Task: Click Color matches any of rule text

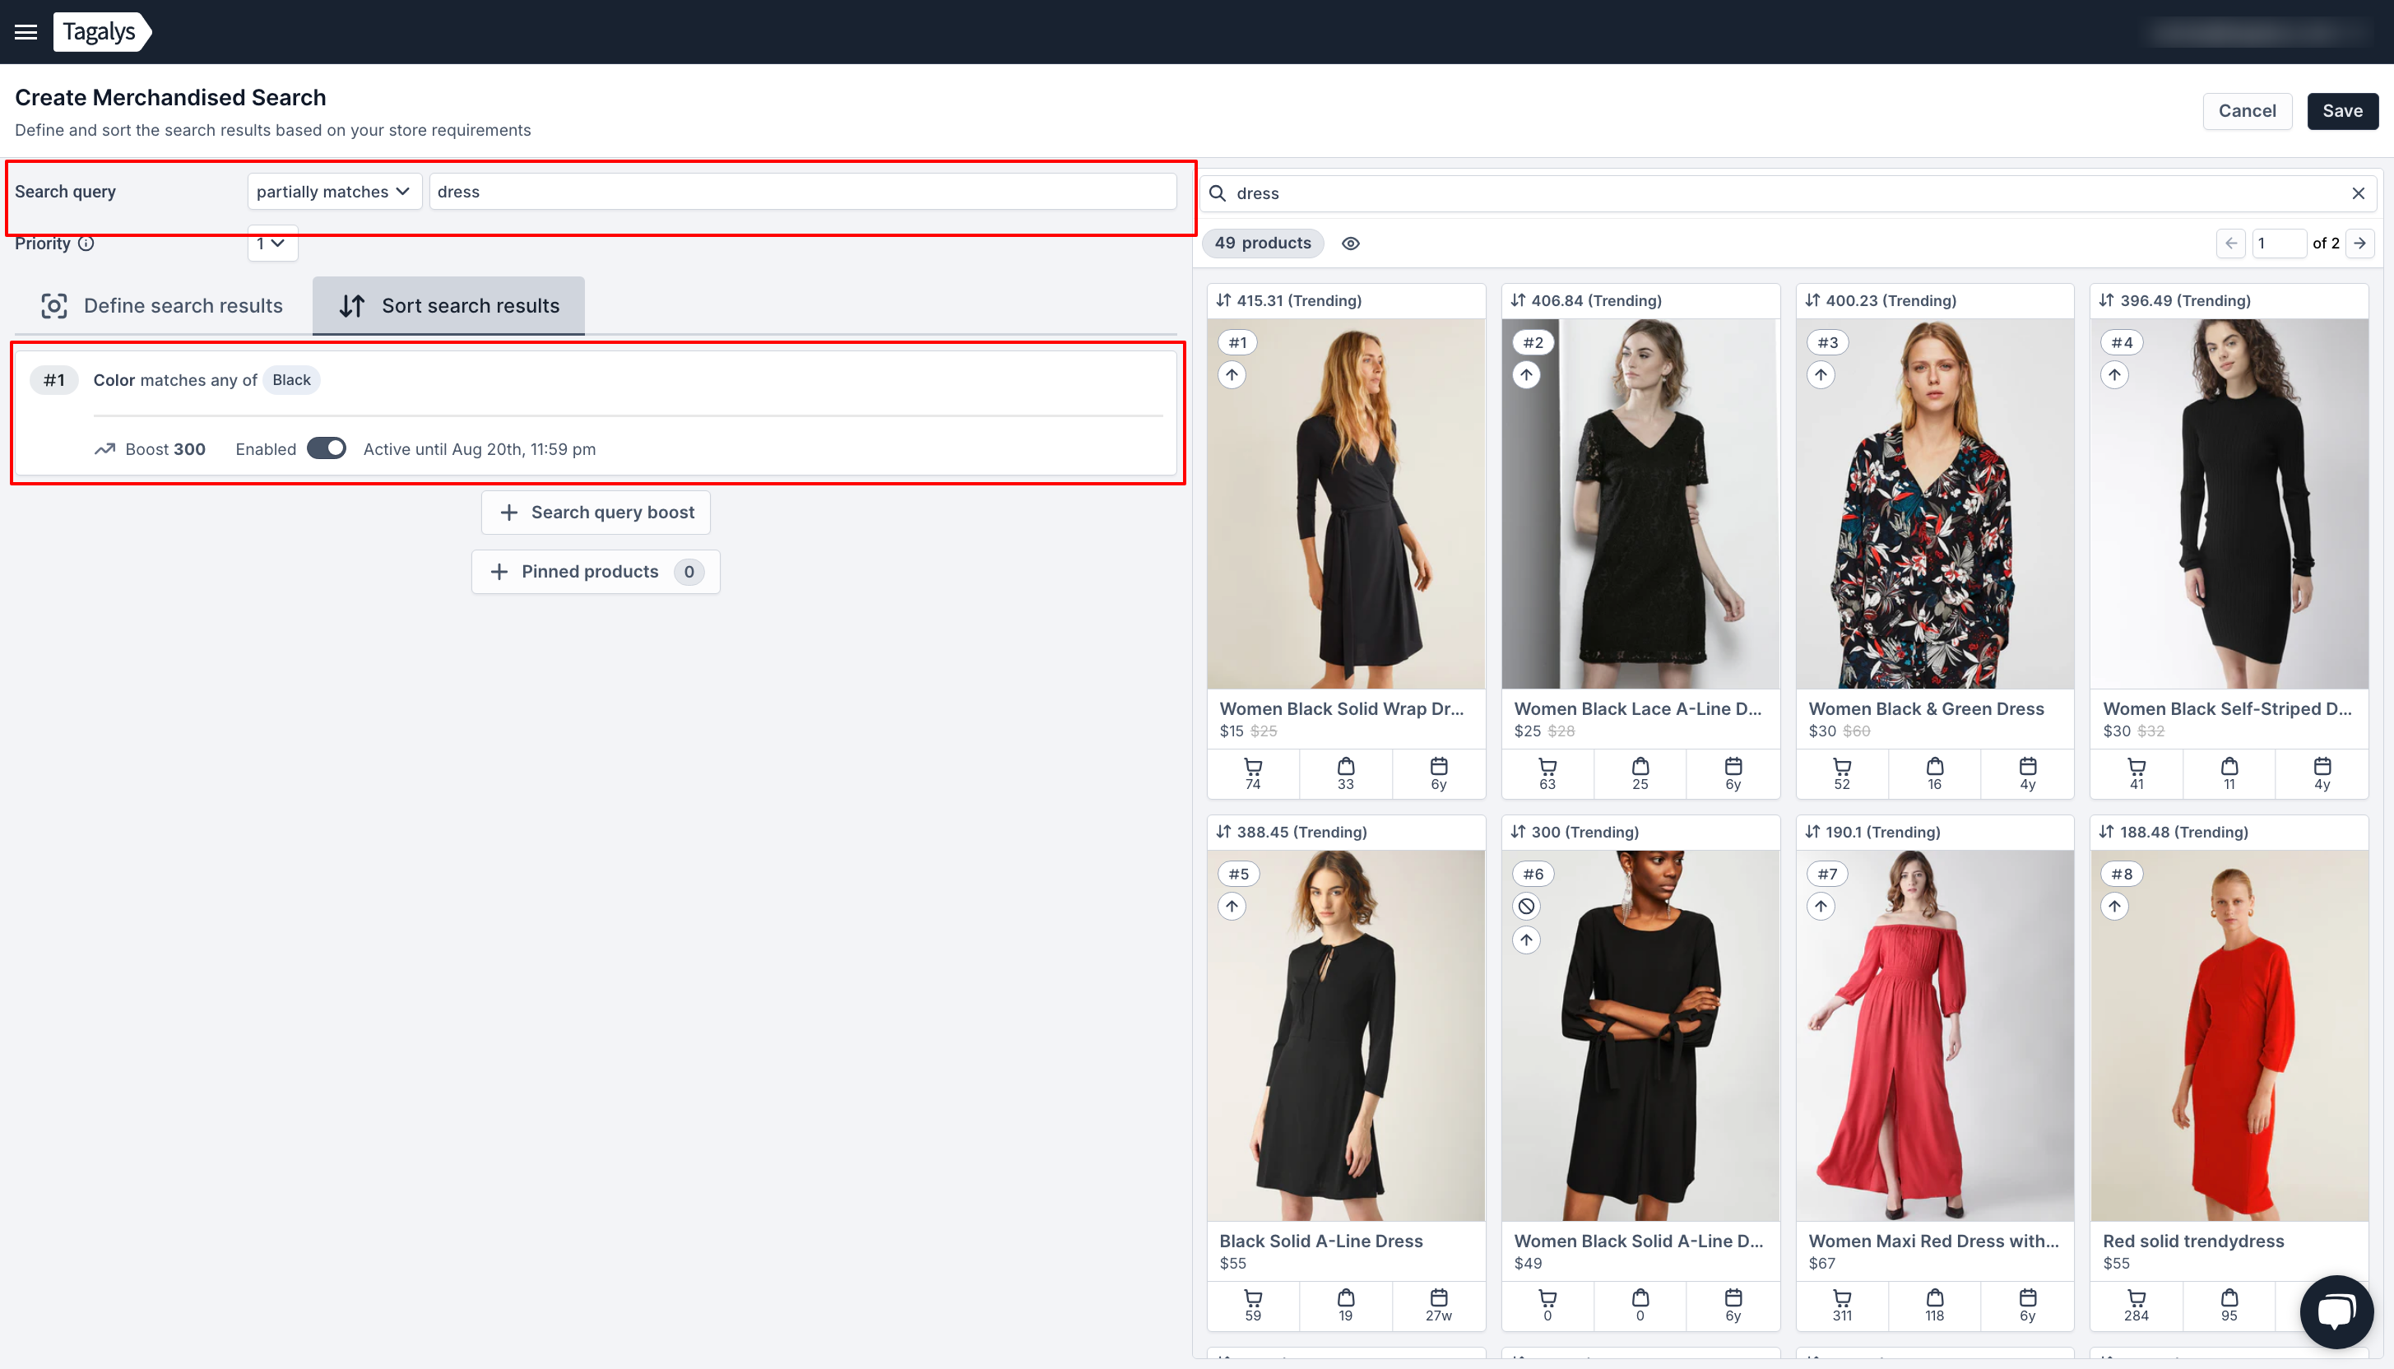Action: pyautogui.click(x=175, y=380)
